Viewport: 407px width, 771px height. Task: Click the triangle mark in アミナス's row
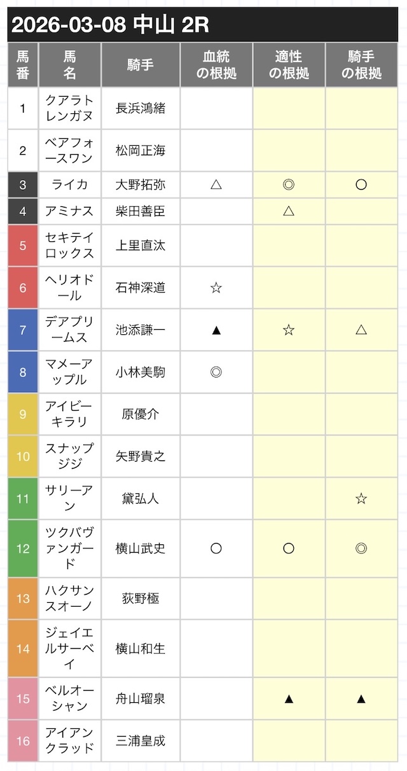click(x=289, y=211)
